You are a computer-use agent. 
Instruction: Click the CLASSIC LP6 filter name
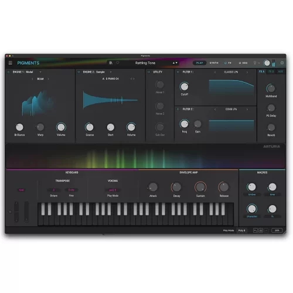(x=231, y=72)
